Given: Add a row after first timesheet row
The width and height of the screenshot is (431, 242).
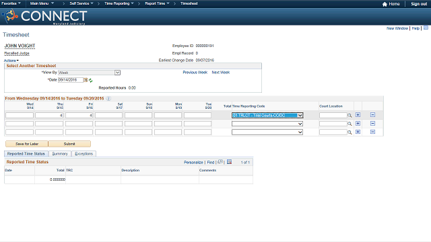Looking at the screenshot, I should click(x=358, y=115).
